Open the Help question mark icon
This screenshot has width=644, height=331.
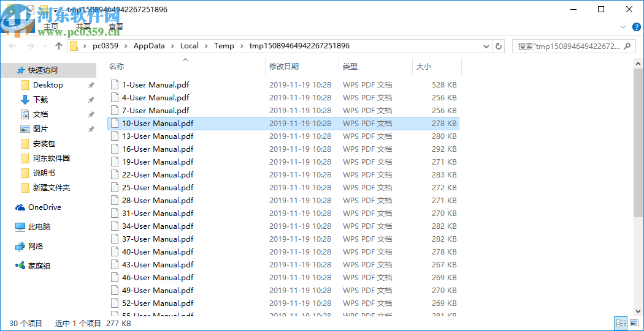point(636,27)
